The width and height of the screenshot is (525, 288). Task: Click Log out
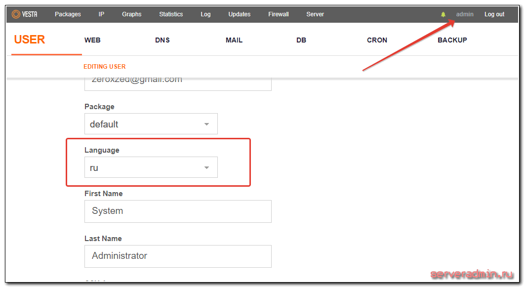click(494, 14)
